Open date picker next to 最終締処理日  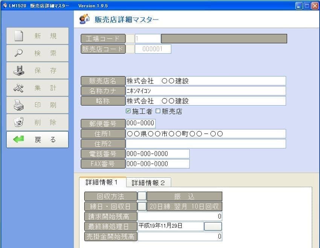(x=213, y=226)
